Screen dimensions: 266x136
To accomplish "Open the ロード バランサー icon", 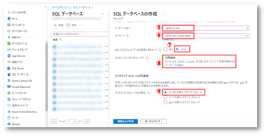I will pos(9,93).
